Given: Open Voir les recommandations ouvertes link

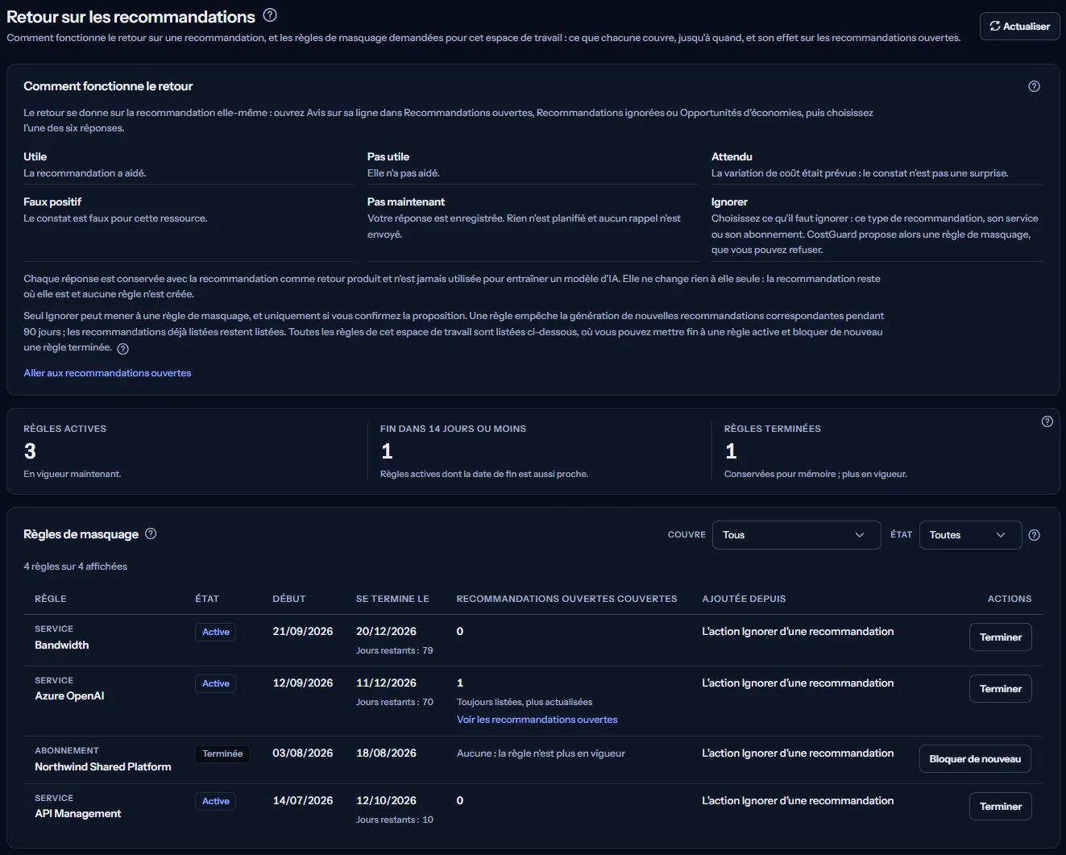Looking at the screenshot, I should 537,720.
